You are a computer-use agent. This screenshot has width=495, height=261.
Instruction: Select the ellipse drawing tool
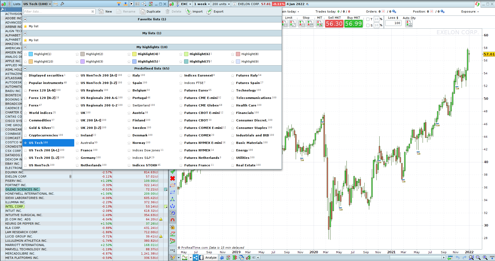pyautogui.click(x=173, y=185)
